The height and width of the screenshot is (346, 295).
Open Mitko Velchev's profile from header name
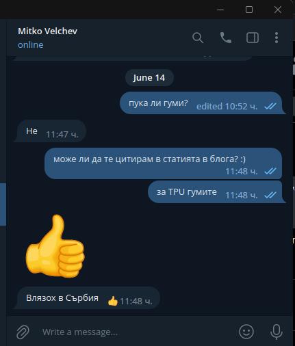coord(47,31)
